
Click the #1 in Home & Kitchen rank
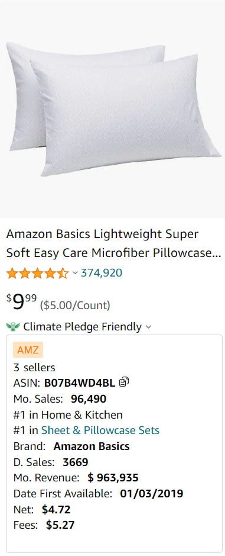click(68, 414)
